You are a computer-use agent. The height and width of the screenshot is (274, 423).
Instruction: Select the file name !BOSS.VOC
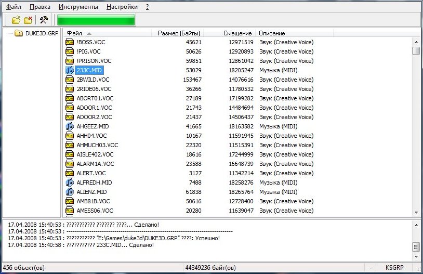(91, 42)
